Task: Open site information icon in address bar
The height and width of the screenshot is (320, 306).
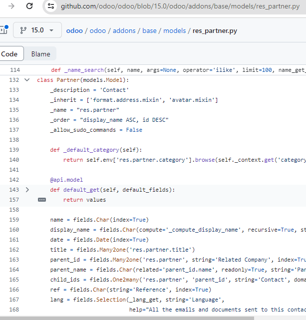Action: click(x=51, y=6)
